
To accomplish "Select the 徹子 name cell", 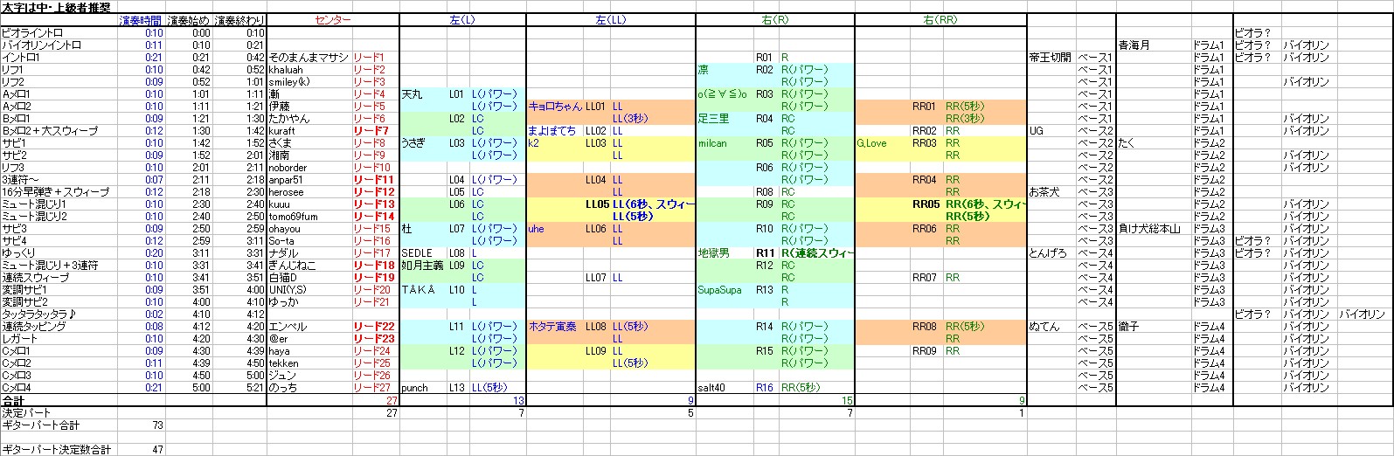I will (x=1154, y=326).
